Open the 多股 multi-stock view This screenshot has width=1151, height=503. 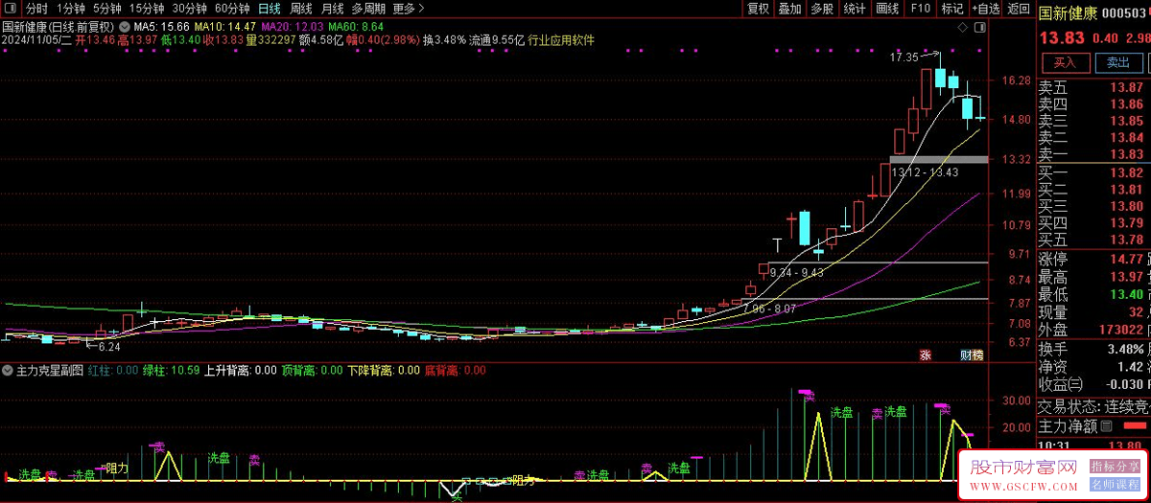click(x=822, y=9)
